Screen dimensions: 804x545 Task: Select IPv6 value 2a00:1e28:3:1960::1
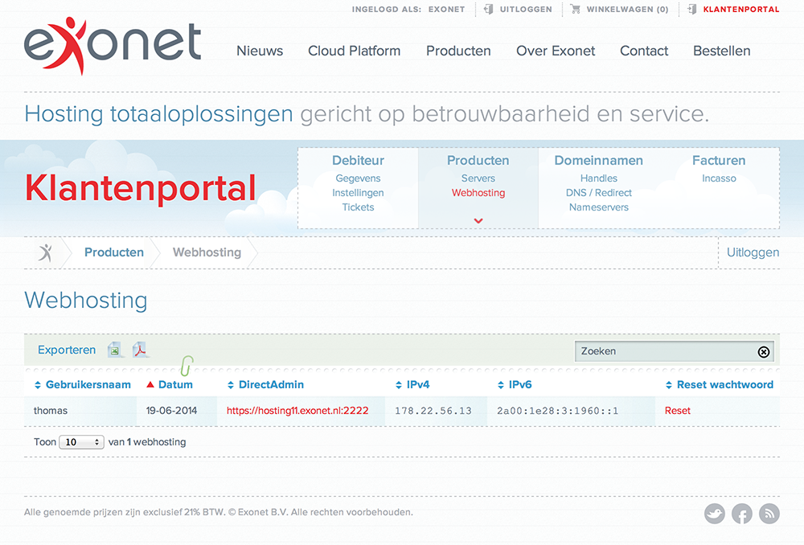coord(557,411)
